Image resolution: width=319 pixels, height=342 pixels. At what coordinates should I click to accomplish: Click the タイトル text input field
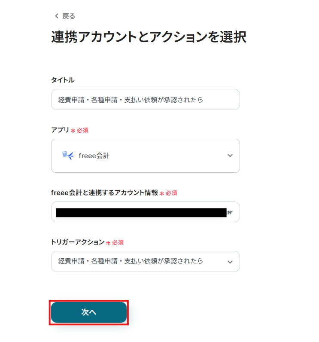click(x=145, y=100)
